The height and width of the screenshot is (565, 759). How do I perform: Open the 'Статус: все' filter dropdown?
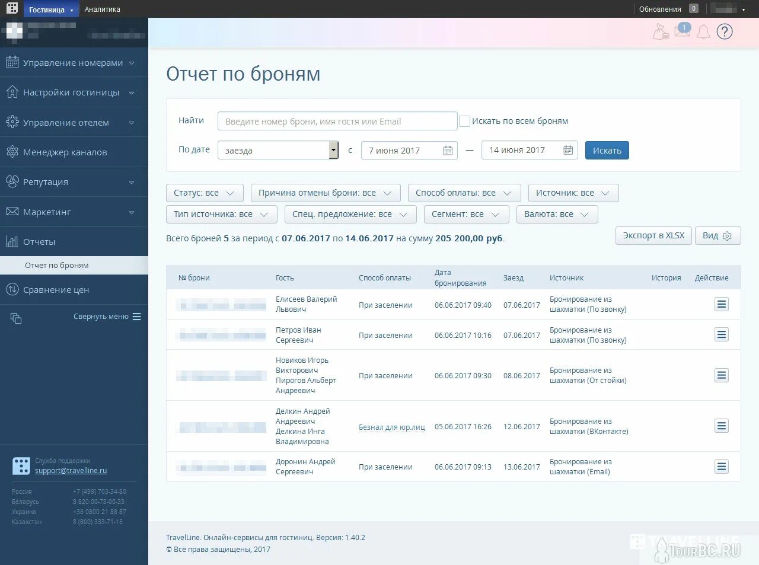coord(205,193)
